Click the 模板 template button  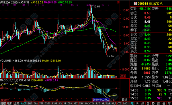pos(10,104)
